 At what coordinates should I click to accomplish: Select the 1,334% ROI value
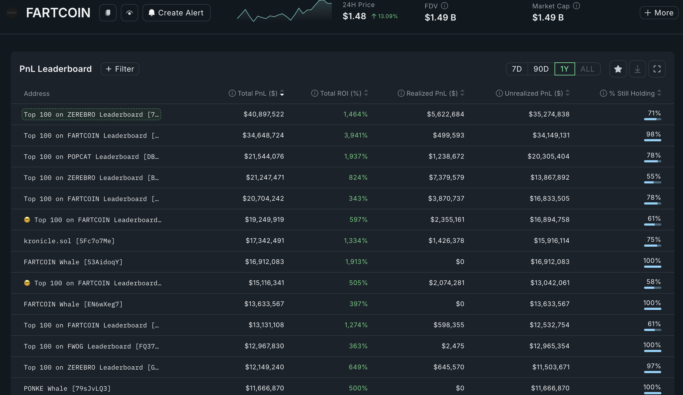[356, 241]
